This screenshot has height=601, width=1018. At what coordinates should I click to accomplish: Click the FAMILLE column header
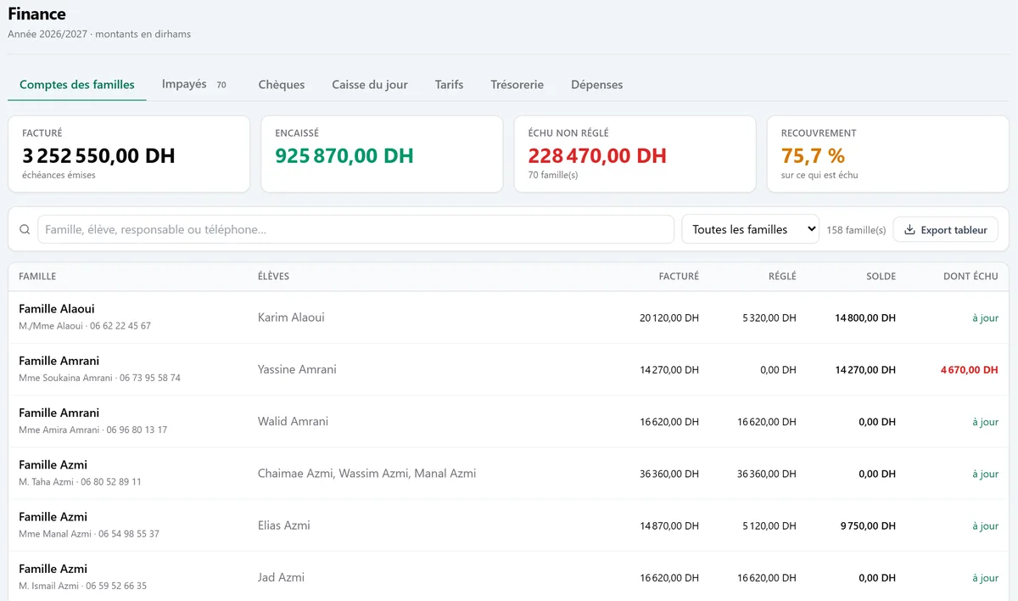pyautogui.click(x=37, y=277)
